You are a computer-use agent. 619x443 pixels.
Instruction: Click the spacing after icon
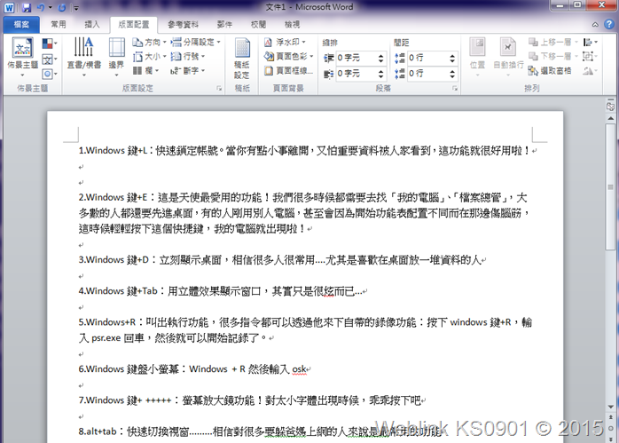point(399,74)
